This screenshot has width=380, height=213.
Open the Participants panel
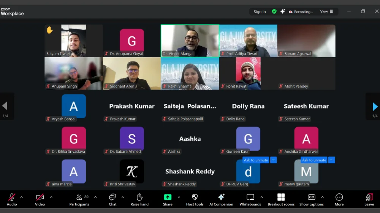(x=79, y=199)
